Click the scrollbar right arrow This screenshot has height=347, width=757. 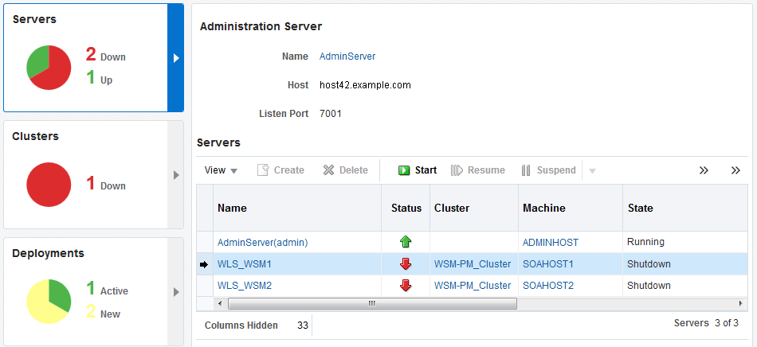point(740,304)
